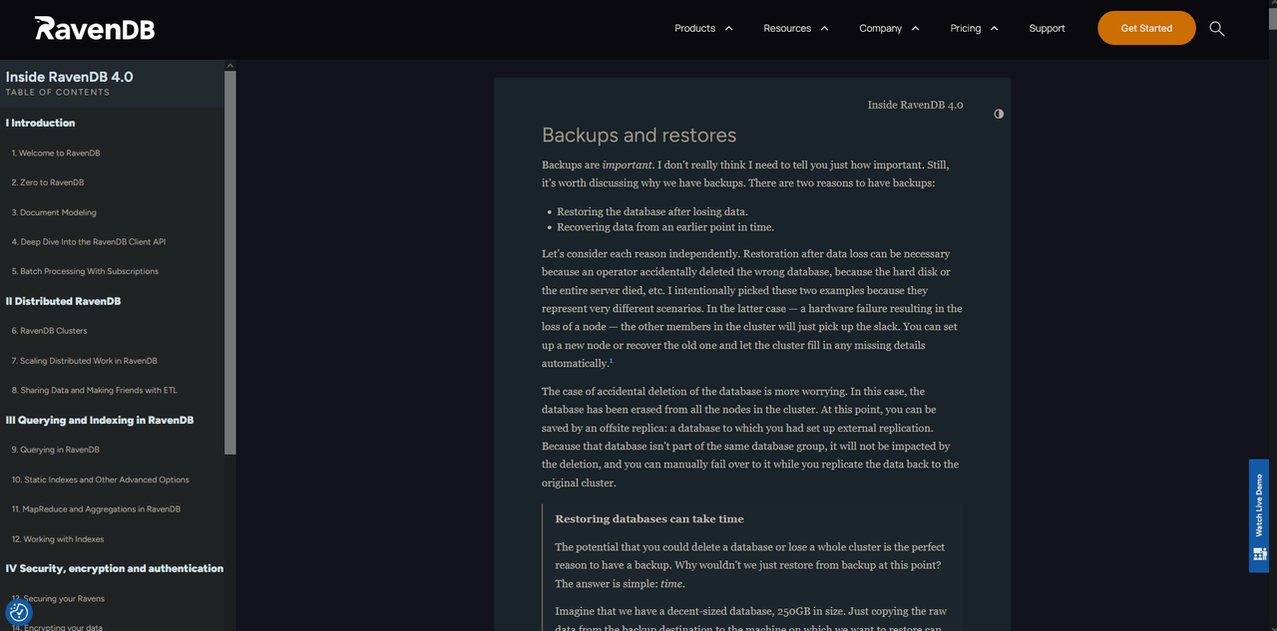Open the I Introduction section
Image resolution: width=1277 pixels, height=631 pixels.
pyautogui.click(x=40, y=123)
